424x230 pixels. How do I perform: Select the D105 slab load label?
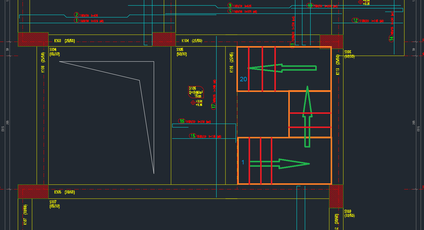pyautogui.click(x=196, y=92)
